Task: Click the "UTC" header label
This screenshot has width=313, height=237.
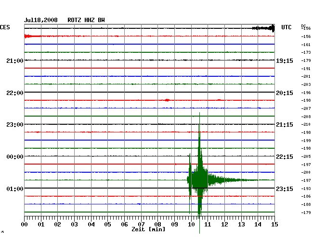Action: [x=286, y=27]
